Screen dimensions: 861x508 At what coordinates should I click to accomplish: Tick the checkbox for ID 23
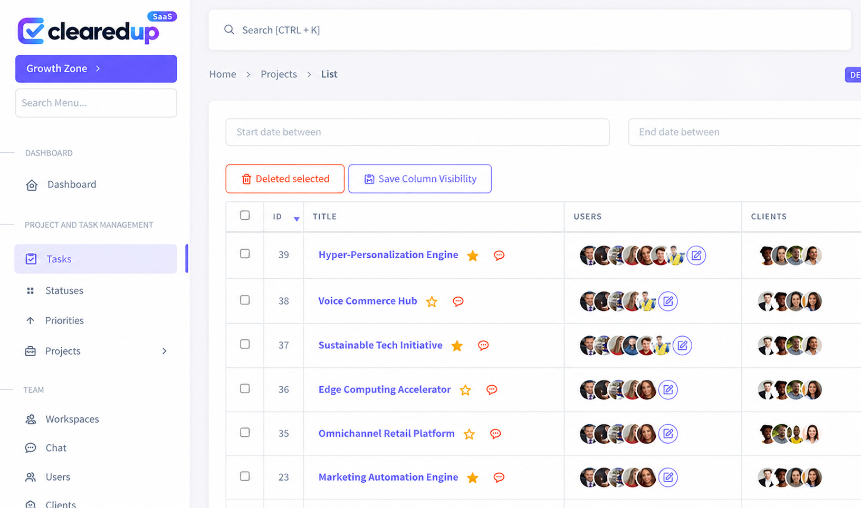tap(245, 476)
